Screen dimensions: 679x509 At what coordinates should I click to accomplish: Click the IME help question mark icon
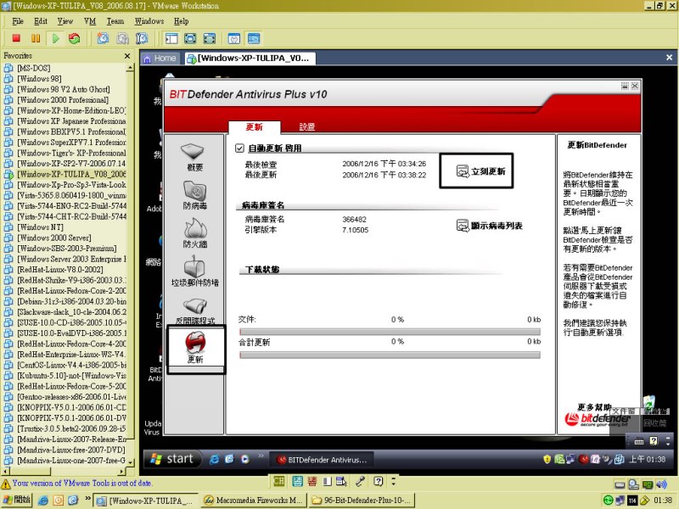point(379,481)
